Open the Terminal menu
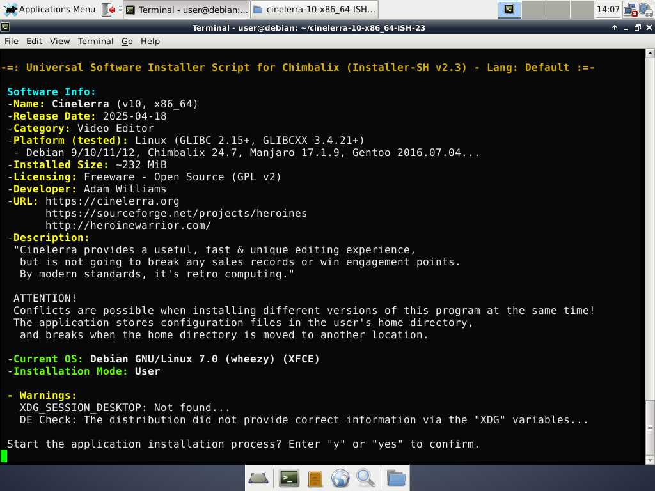 pos(96,42)
